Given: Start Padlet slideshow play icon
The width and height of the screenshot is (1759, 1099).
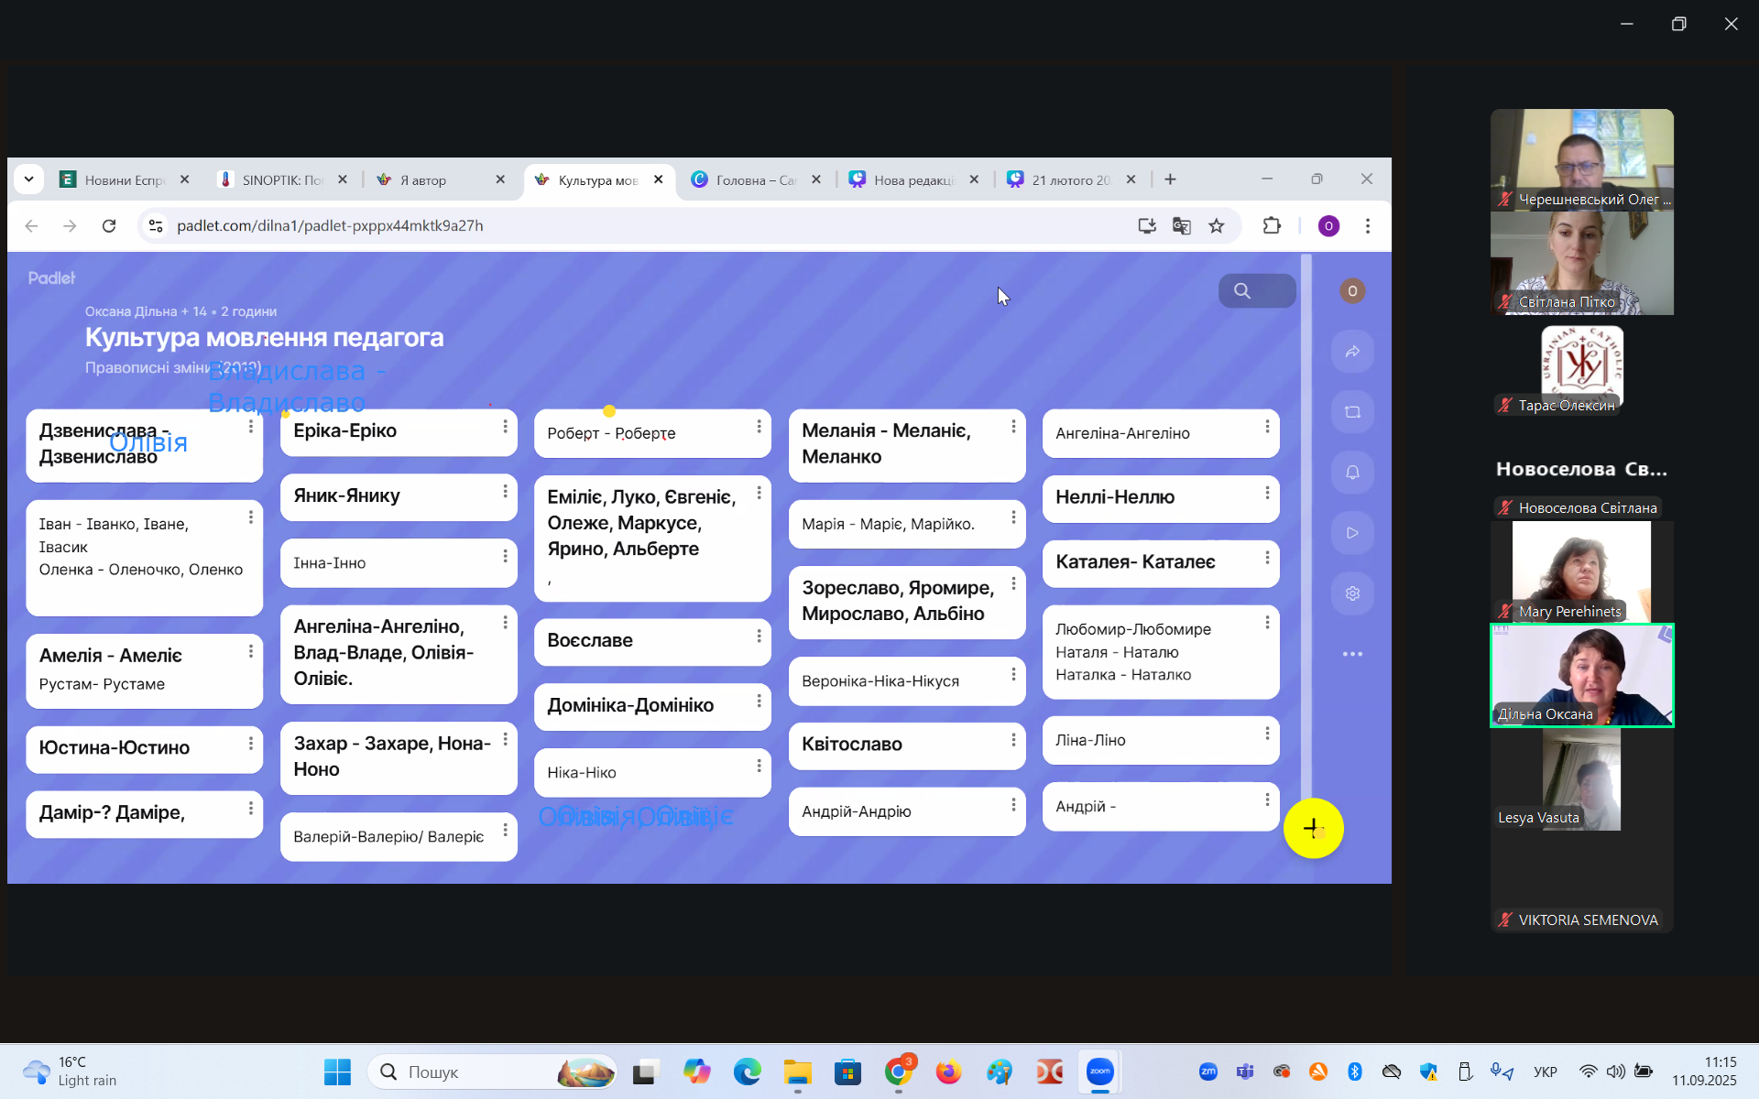Looking at the screenshot, I should [1352, 533].
